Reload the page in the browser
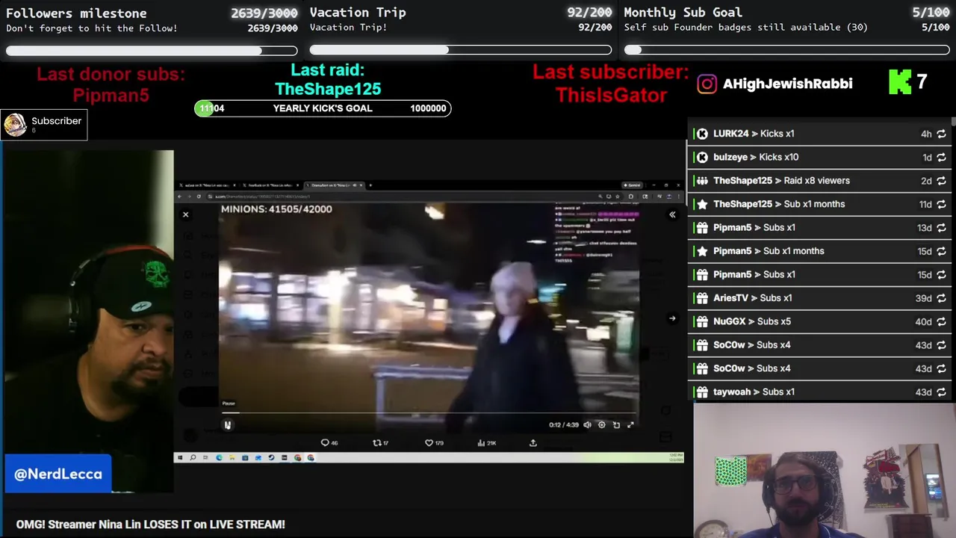This screenshot has width=956, height=538. point(199,197)
